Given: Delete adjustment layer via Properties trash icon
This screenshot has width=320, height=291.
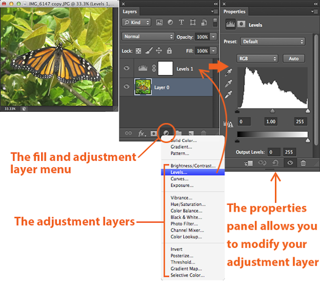Looking at the screenshot, I should point(303,163).
